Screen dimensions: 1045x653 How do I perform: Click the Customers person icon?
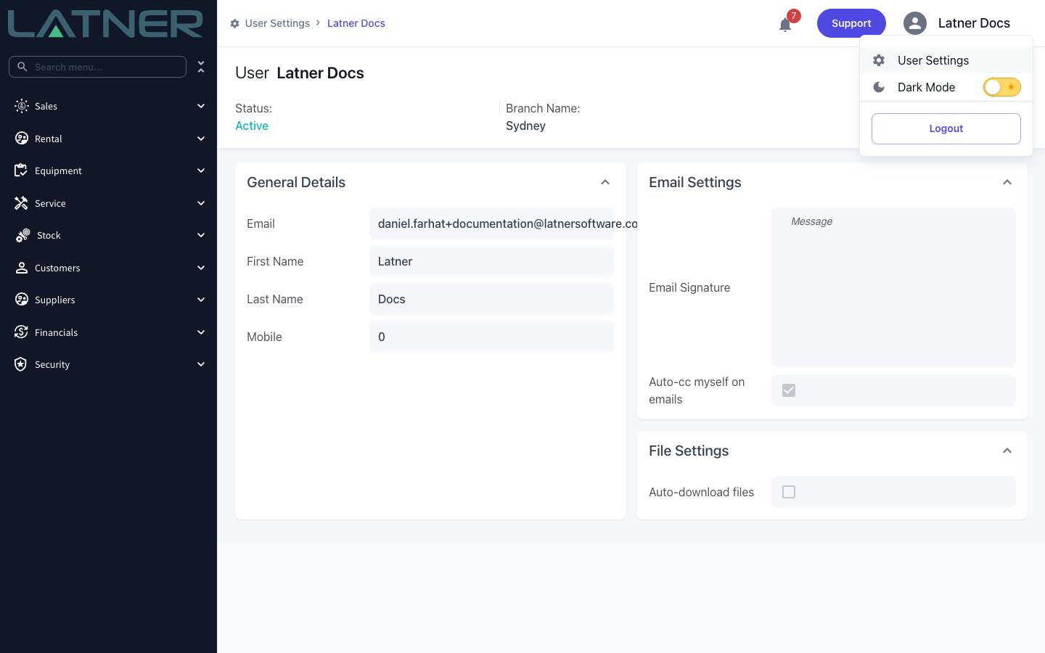click(x=22, y=268)
